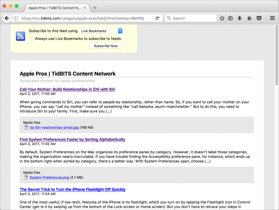Enable 'Always use Live Bookmarks to subscribe'
Viewport: 279px width, 210px height.
[32, 39]
